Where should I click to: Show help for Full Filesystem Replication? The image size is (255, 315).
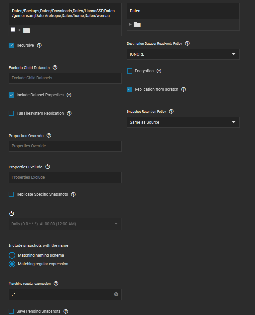point(69,113)
